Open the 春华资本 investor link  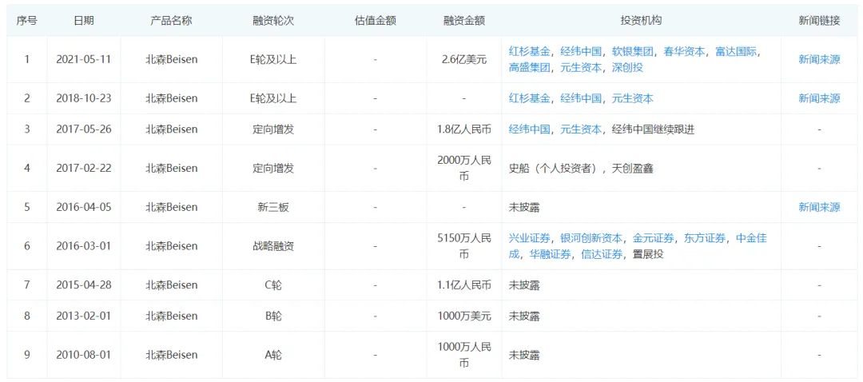[x=684, y=52]
